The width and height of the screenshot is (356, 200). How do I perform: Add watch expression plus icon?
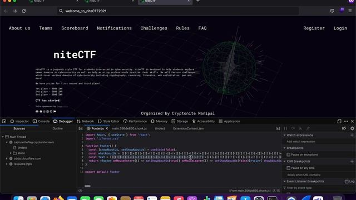coord(352,135)
